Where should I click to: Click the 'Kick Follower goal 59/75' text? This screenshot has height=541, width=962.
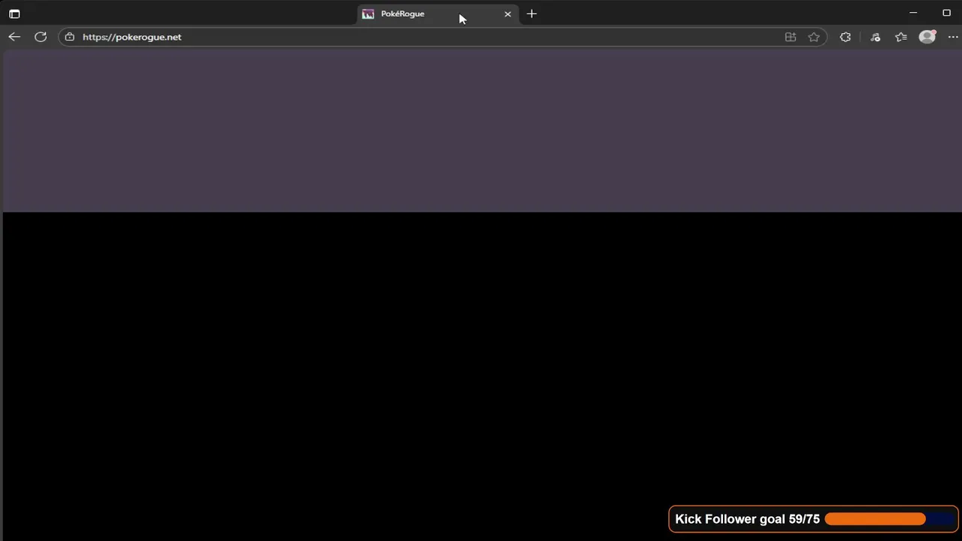click(747, 519)
